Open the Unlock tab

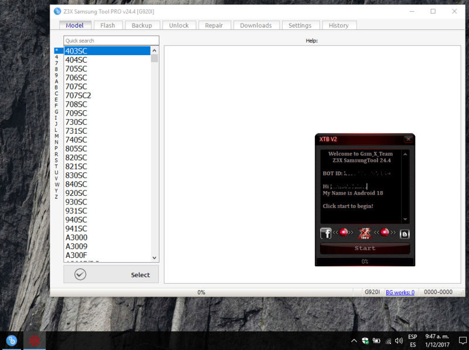tap(179, 25)
